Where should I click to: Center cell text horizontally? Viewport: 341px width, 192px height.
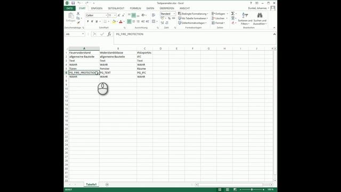tap(134, 21)
